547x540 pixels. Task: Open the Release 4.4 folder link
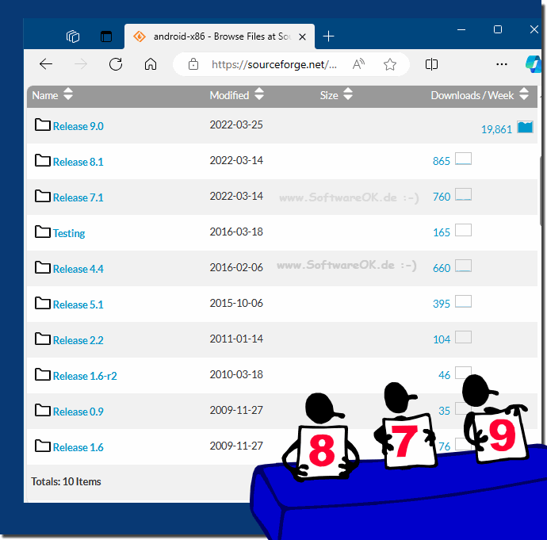(x=78, y=269)
